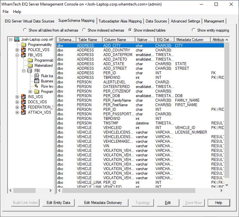
Task: Click the tree panel horizontal scrollbar thumb
Action: point(24,190)
